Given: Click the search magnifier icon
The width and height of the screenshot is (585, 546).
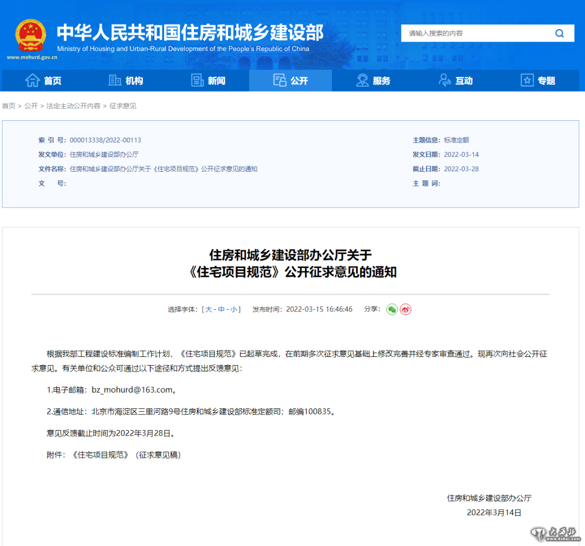Looking at the screenshot, I should coord(560,34).
